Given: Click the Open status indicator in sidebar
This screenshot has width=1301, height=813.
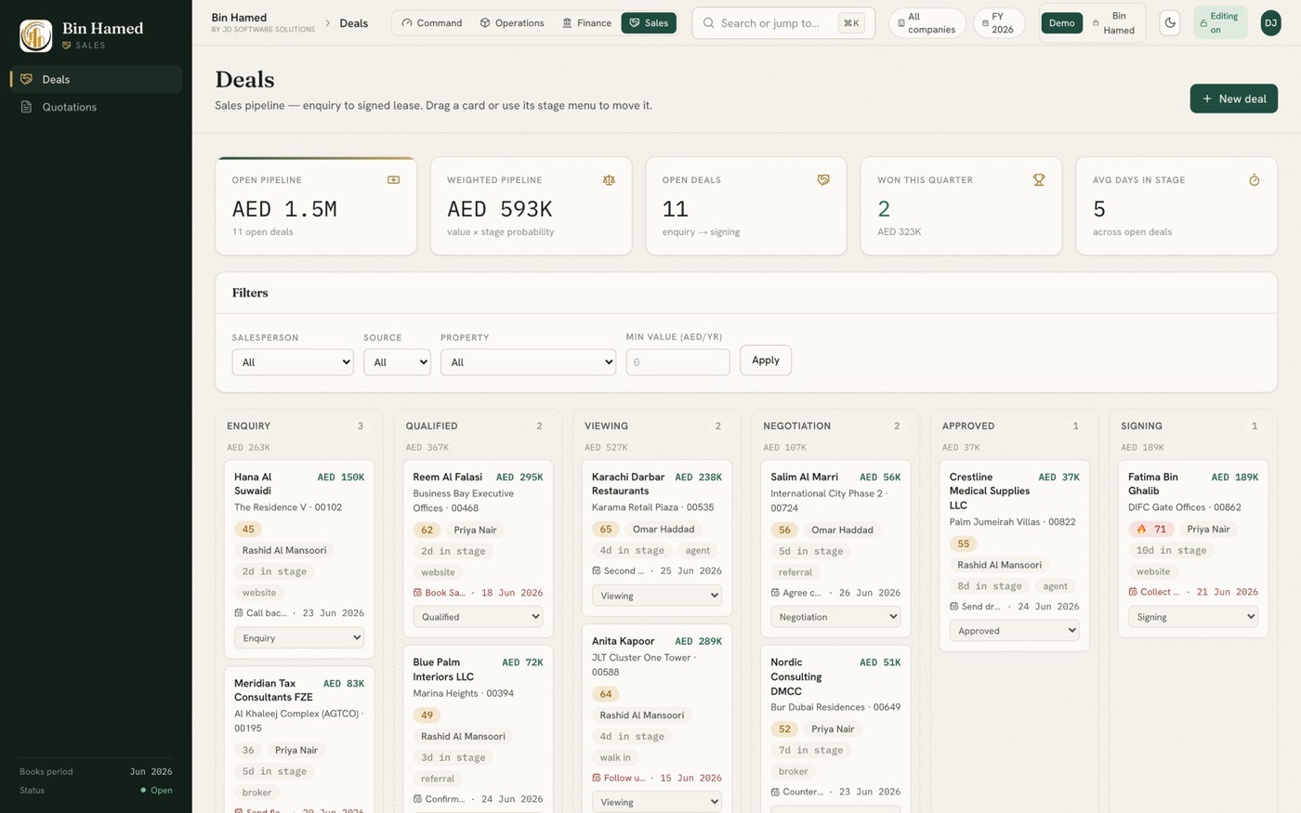Looking at the screenshot, I should pos(156,791).
